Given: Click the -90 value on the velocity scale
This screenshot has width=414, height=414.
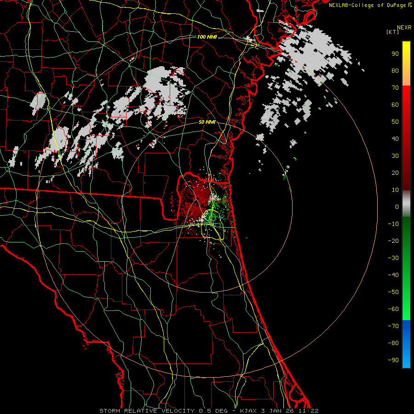Looking at the screenshot, I should [x=393, y=360].
